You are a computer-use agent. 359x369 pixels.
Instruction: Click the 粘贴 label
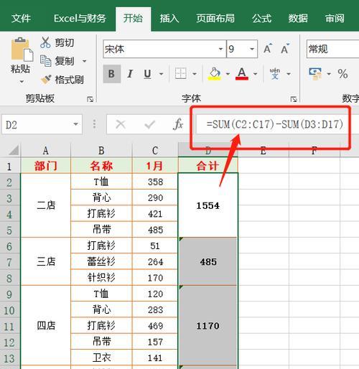(20, 69)
